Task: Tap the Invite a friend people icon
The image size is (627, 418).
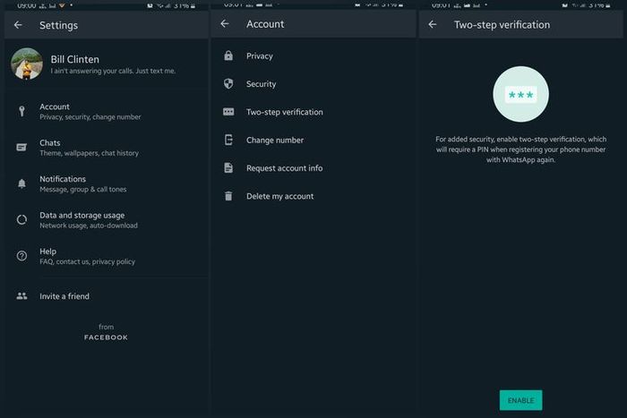Action: (21, 296)
